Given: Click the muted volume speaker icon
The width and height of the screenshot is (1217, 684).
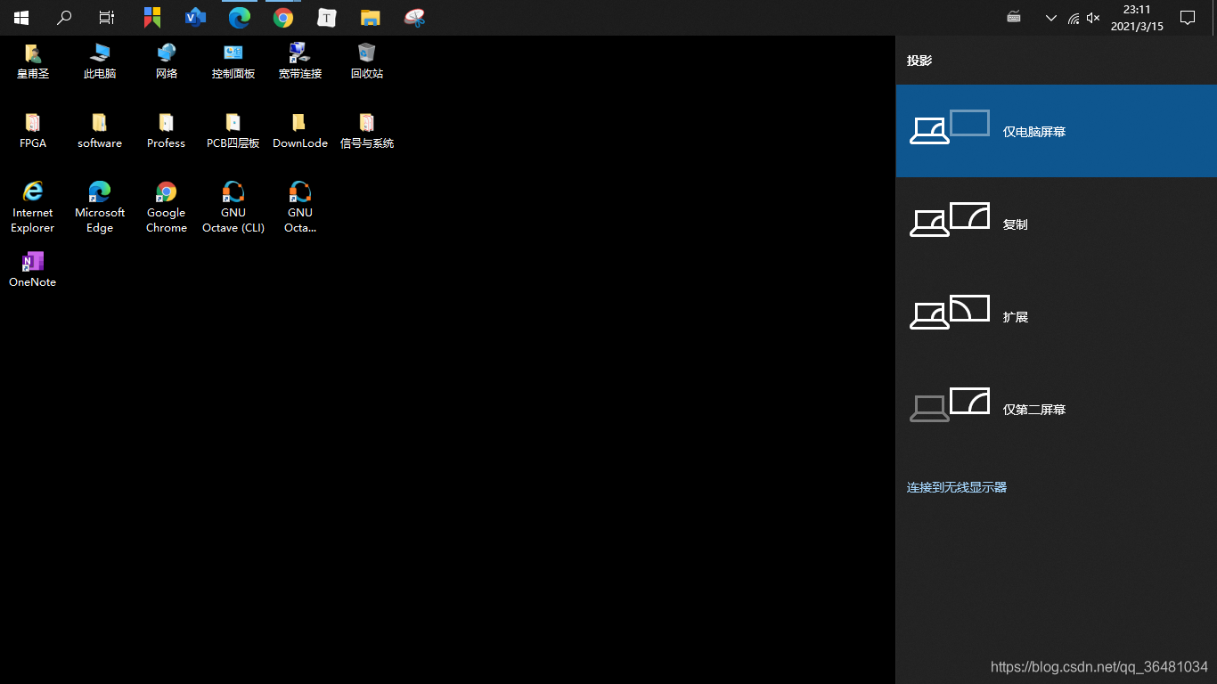Looking at the screenshot, I should tap(1093, 18).
